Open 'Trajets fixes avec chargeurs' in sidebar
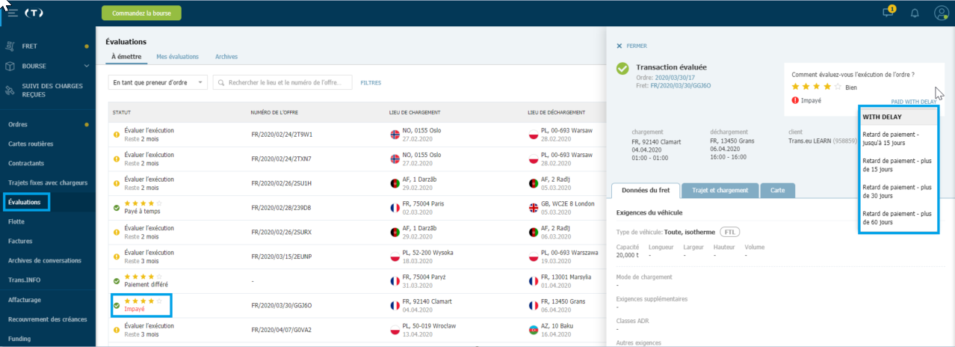This screenshot has height=347, width=955. coord(48,182)
